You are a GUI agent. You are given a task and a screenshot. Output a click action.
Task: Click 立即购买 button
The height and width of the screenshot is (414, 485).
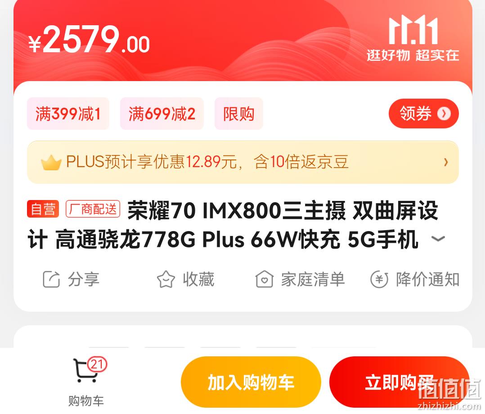tap(399, 382)
